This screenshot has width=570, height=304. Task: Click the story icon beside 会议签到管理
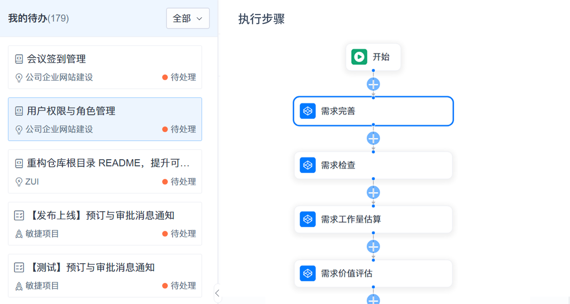[19, 59]
